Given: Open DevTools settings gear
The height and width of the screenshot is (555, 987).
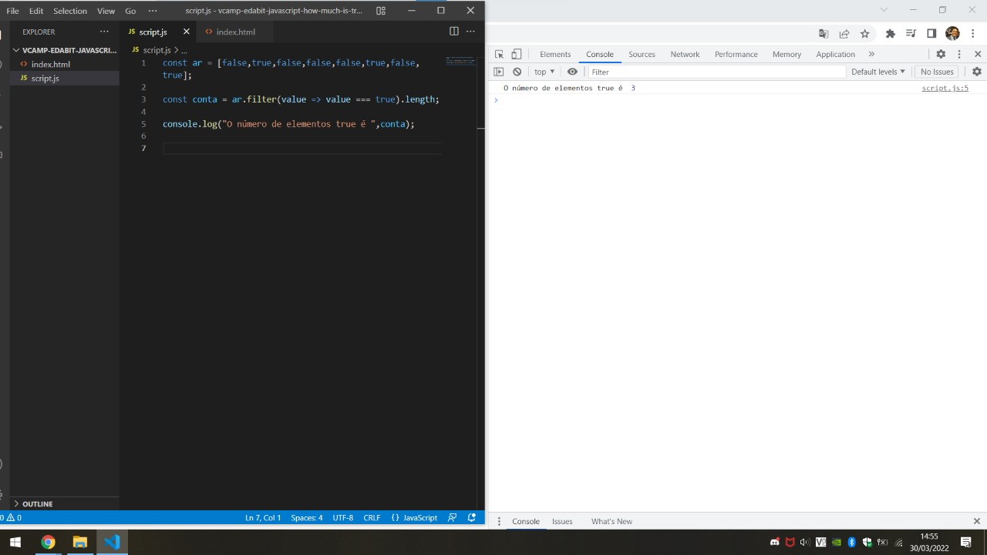Looking at the screenshot, I should (941, 54).
